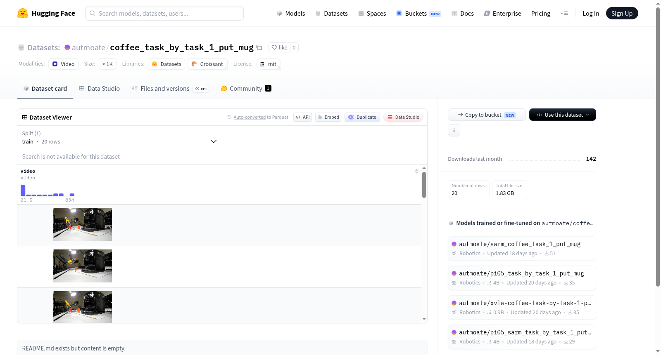The image size is (661, 355).
Task: Click the Video modality tag
Action: click(64, 64)
